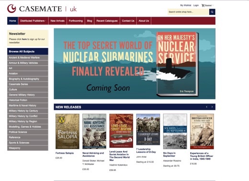Browse Military History by Region
The image size is (249, 181).
(x=28, y=121)
